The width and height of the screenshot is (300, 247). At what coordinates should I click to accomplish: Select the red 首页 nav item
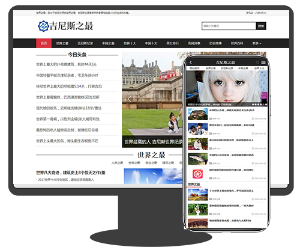[x=44, y=43]
